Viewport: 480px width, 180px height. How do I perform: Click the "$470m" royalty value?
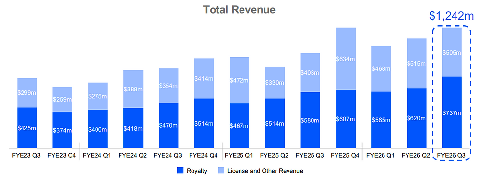168,125
